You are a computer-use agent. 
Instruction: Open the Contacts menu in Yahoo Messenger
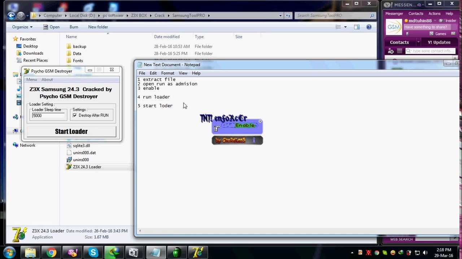[x=416, y=14]
